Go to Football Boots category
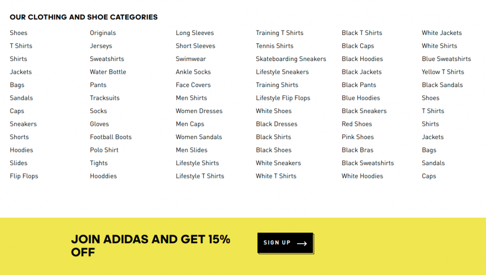486x275 pixels. pos(111,137)
